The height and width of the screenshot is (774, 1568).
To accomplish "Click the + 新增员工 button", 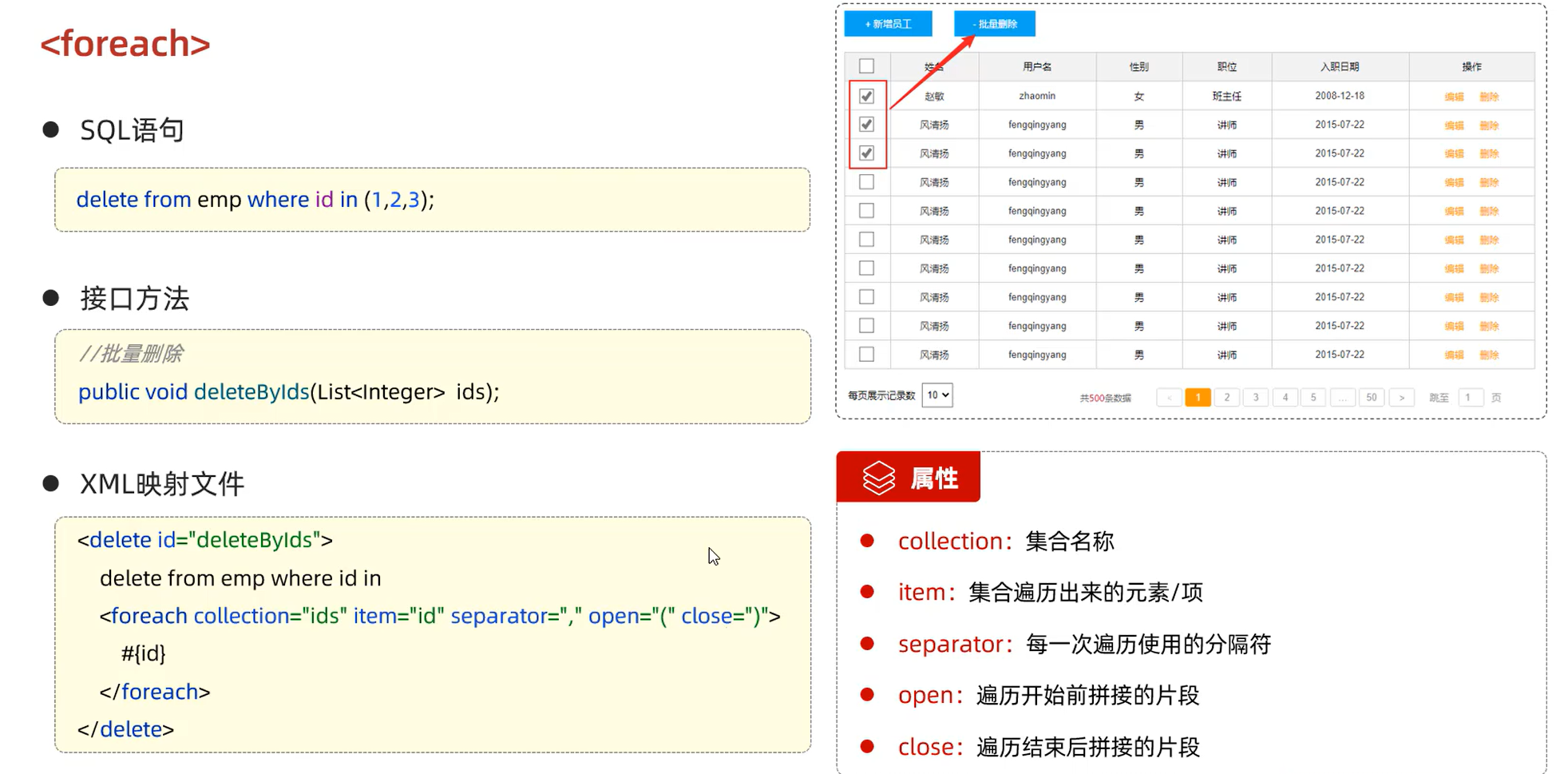I will tap(888, 23).
